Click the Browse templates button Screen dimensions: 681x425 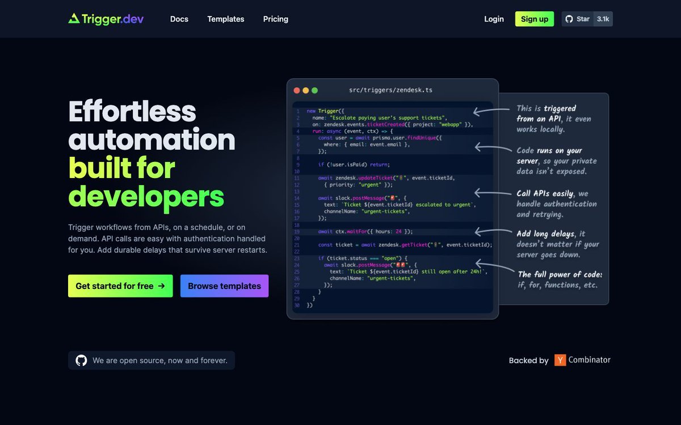[x=224, y=286]
